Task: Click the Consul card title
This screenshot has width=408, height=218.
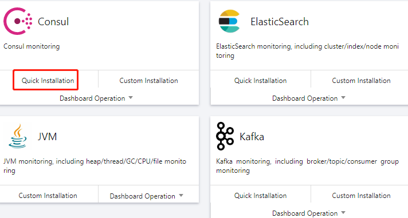Action: pyautogui.click(x=53, y=22)
